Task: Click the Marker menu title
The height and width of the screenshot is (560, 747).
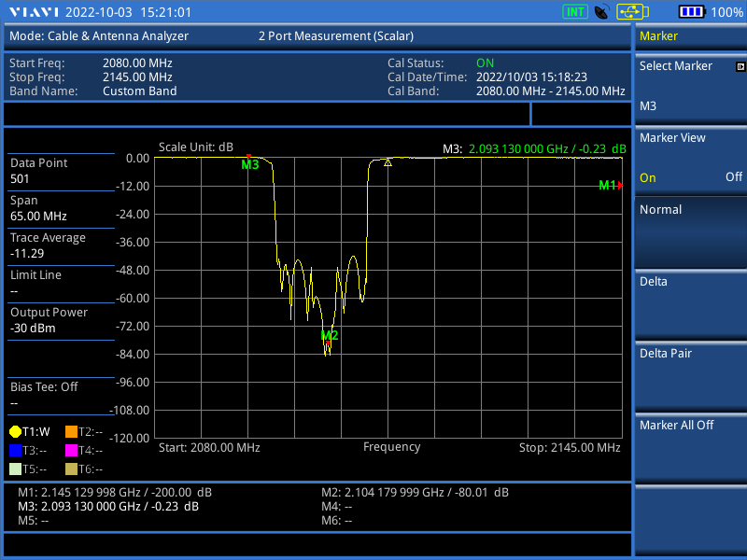Action: pos(658,36)
